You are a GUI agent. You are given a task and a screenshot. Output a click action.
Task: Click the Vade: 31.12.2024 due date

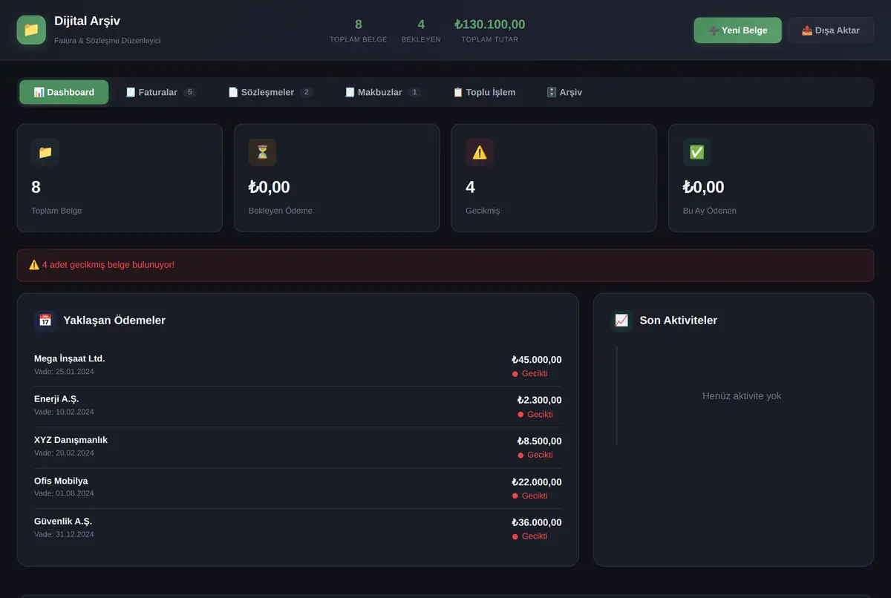[x=64, y=534]
